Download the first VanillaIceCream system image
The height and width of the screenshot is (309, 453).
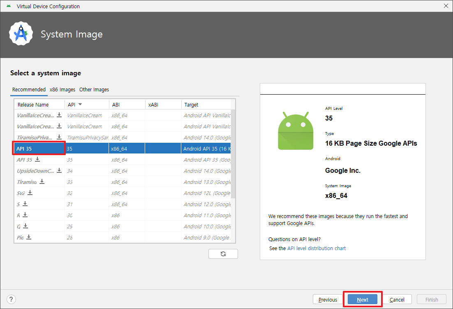59,115
